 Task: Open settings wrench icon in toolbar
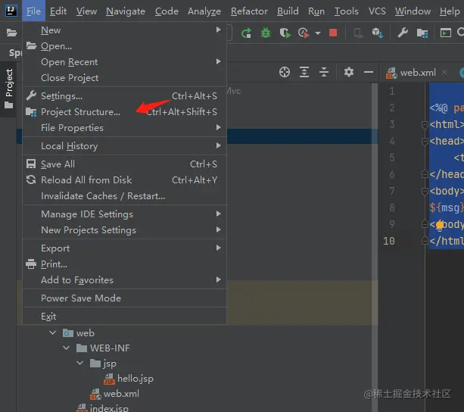[x=403, y=33]
